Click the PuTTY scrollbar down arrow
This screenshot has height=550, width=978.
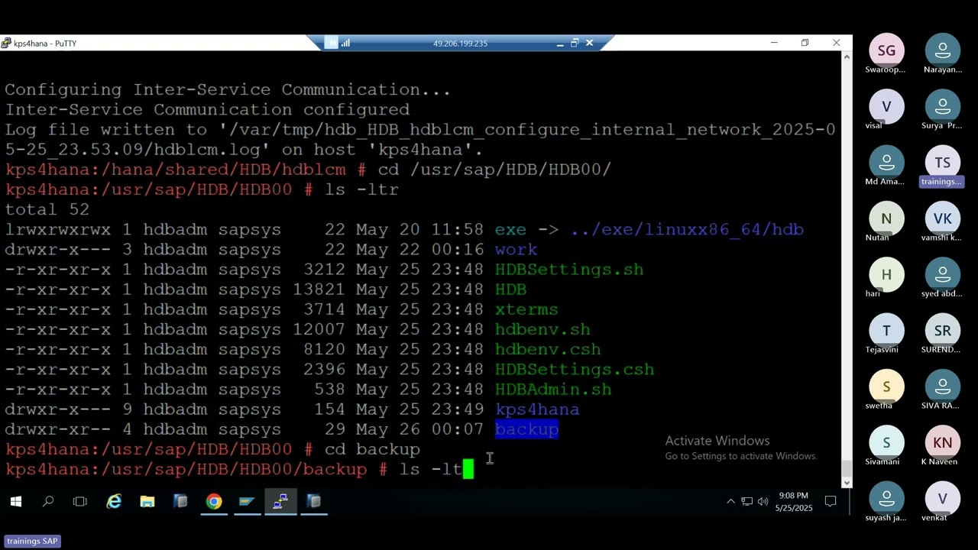pos(847,481)
